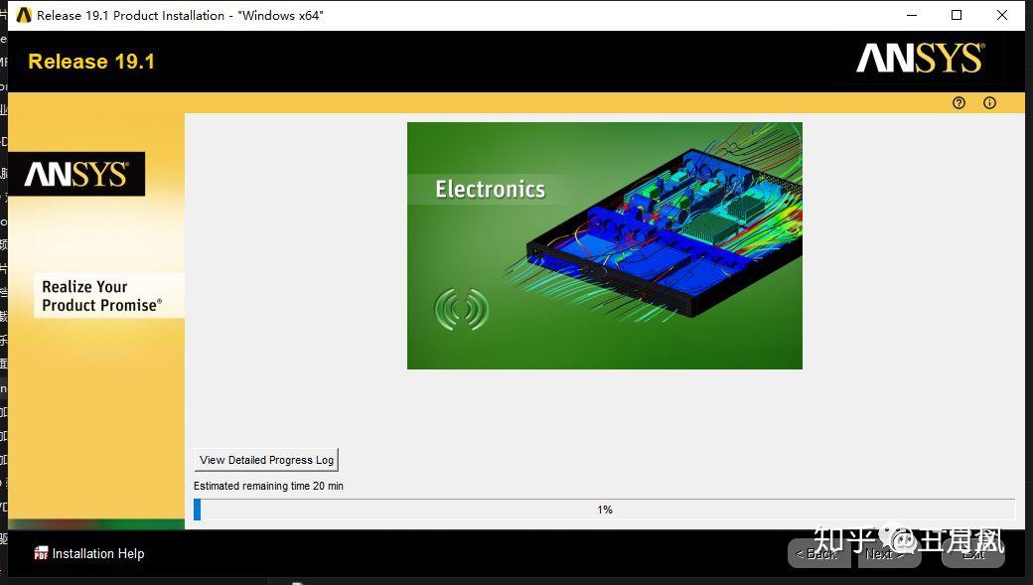The height and width of the screenshot is (585, 1033).
Task: Close the Product Installation window
Action: click(1002, 15)
